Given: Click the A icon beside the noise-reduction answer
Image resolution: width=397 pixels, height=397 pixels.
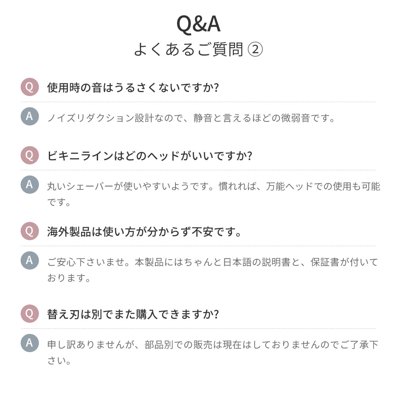Looking at the screenshot, I should coord(30,116).
